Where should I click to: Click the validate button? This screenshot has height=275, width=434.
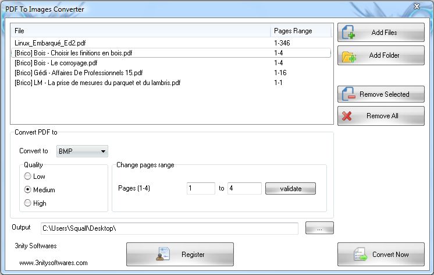coord(290,189)
